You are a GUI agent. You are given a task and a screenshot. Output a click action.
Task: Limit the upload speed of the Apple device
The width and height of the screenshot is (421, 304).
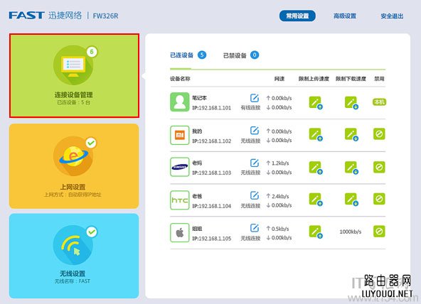tap(316, 232)
